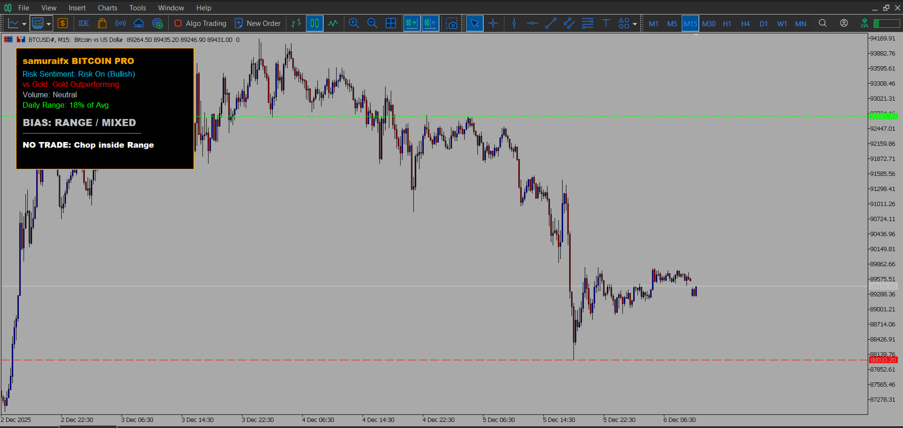The image size is (903, 428).
Task: Select the Fibonacci retracement tool
Action: coord(588,23)
